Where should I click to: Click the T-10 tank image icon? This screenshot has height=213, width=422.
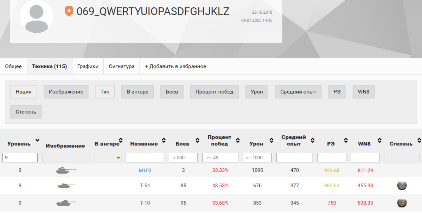pos(66,203)
